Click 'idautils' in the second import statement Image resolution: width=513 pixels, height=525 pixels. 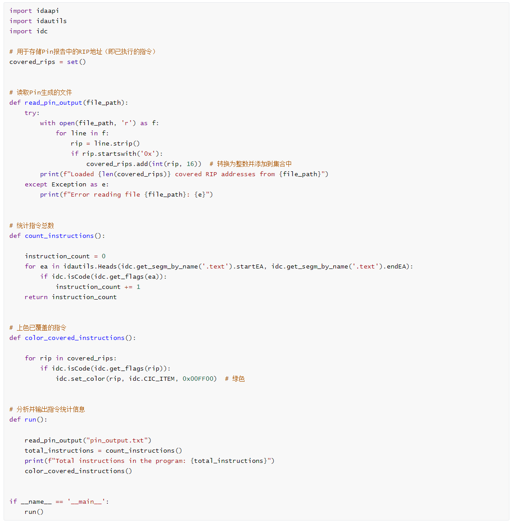[51, 21]
